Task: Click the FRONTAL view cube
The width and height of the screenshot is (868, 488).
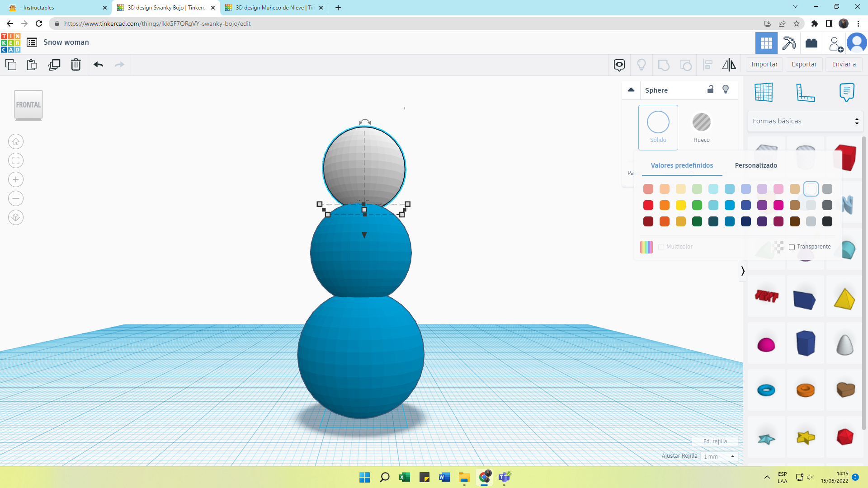Action: click(x=28, y=105)
